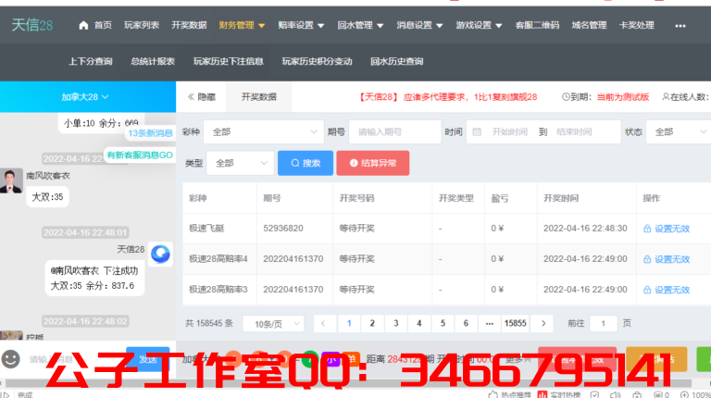Expand the 消息设置 menu
711x398 pixels.
[419, 25]
